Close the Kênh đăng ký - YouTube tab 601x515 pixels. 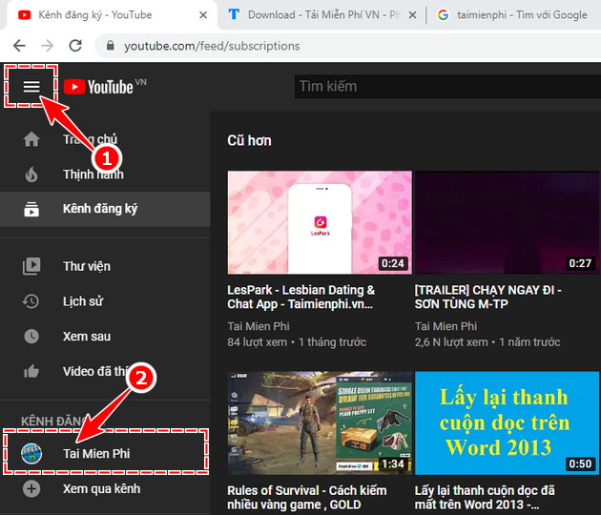(x=203, y=15)
